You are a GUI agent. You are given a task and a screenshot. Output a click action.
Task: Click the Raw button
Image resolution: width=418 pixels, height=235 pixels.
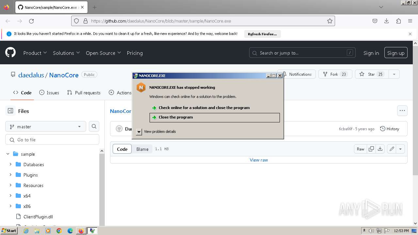(361, 149)
